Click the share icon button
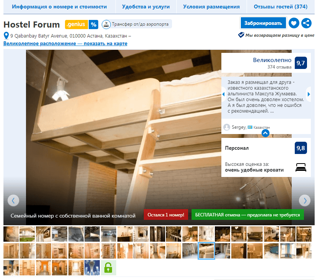 pyautogui.click(x=306, y=23)
